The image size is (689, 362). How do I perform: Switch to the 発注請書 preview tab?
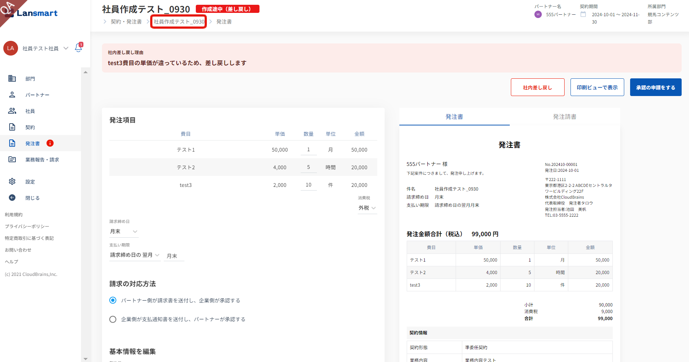(565, 117)
